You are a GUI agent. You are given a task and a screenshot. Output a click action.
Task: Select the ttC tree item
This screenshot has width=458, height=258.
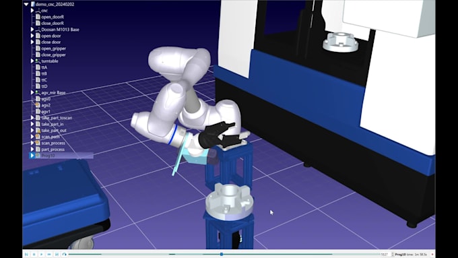pyautogui.click(x=44, y=79)
